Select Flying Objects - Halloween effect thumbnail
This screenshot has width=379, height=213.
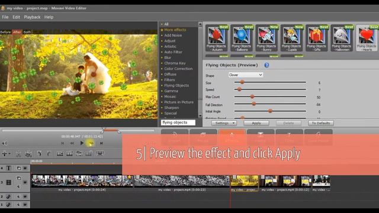pyautogui.click(x=342, y=38)
